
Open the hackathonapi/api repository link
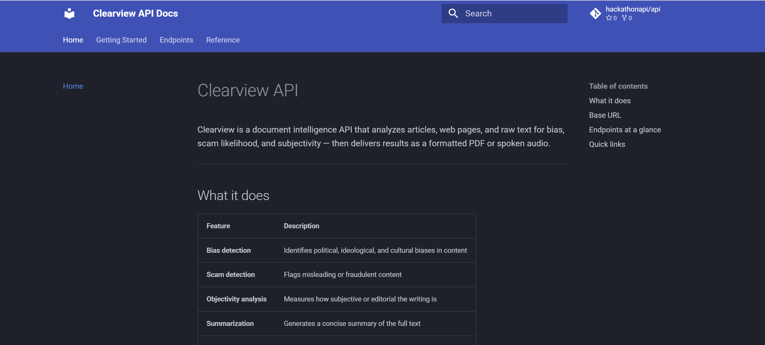pos(633,9)
